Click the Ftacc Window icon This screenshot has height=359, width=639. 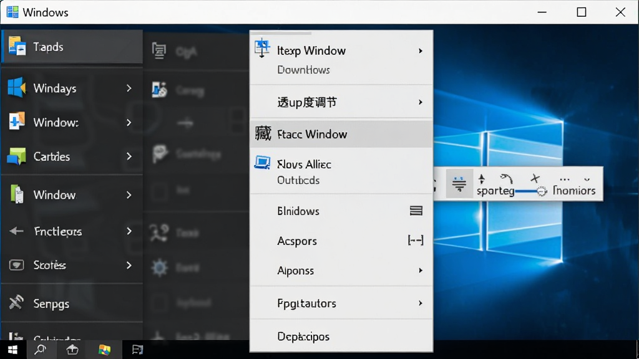263,133
